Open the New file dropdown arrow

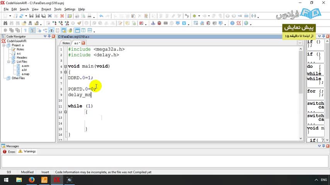click(x=10, y=16)
